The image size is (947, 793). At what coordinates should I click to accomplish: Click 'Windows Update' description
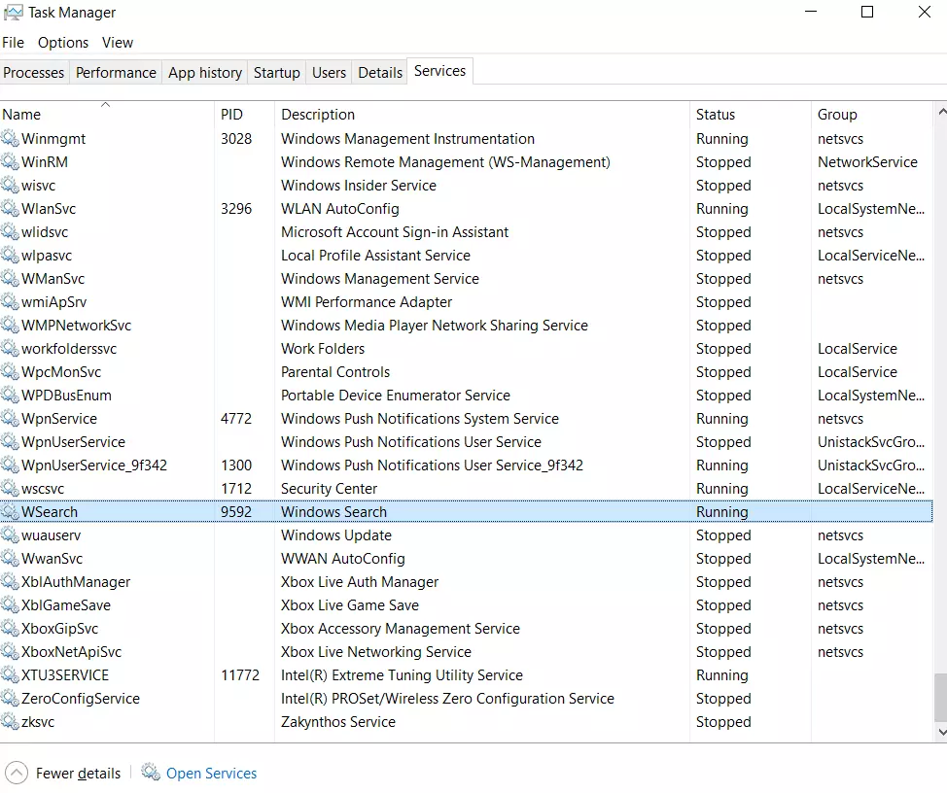point(336,535)
